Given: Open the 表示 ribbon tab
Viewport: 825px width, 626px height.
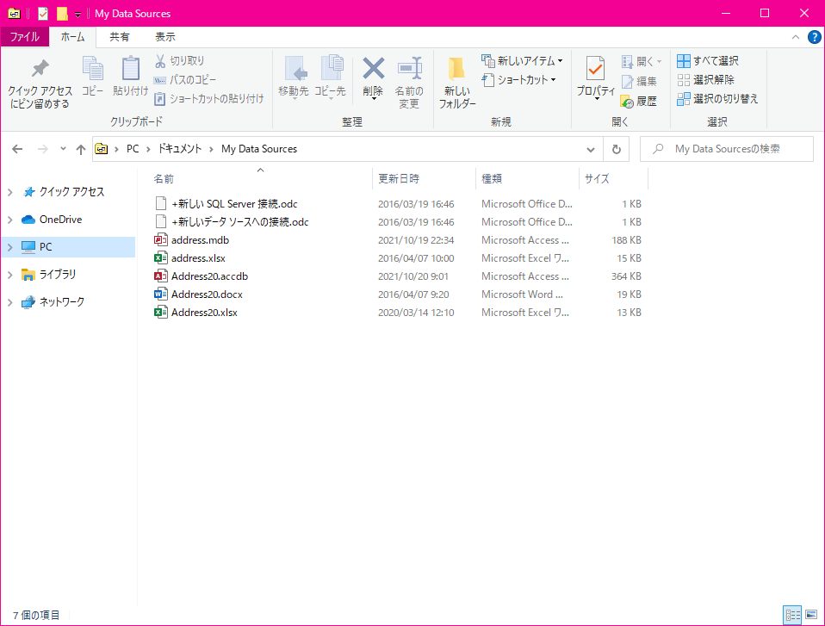Looking at the screenshot, I should pyautogui.click(x=164, y=37).
